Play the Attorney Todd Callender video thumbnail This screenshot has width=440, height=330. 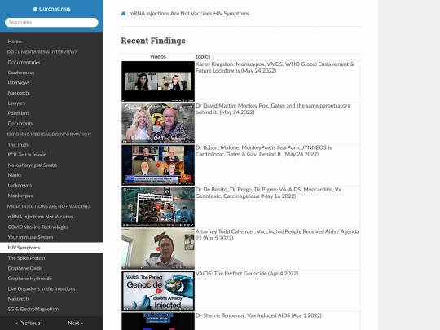point(158,249)
